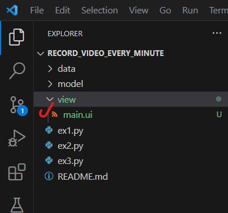Open the File menu
Screen dimensions: 228x213
(x=37, y=11)
